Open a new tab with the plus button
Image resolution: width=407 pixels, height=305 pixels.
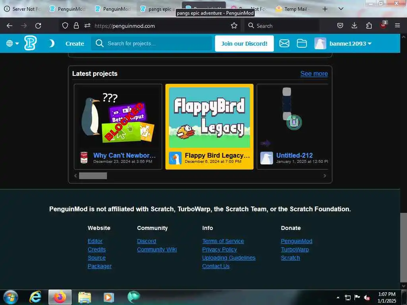coord(325,9)
